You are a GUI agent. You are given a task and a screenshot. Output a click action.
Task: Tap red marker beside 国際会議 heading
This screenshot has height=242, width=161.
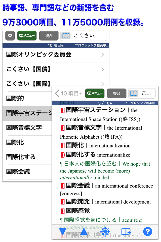[62, 186]
